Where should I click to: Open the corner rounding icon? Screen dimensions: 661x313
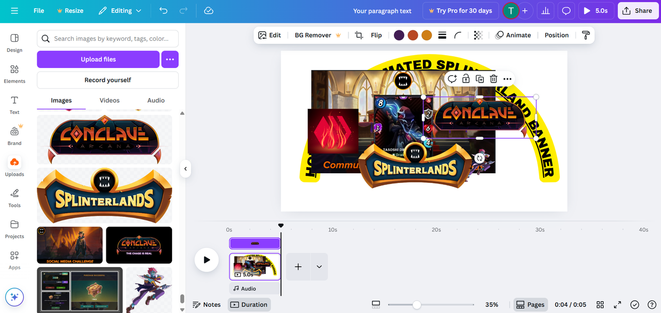[x=458, y=35]
